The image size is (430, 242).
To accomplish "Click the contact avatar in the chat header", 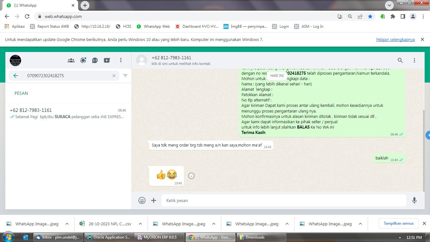I will pyautogui.click(x=142, y=60).
